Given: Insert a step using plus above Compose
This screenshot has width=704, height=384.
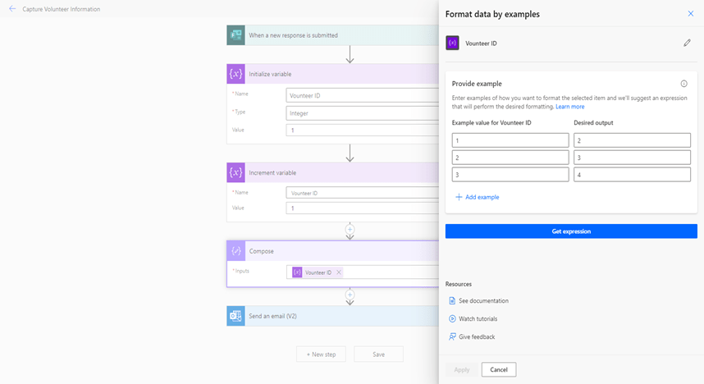Looking at the screenshot, I should tap(350, 229).
